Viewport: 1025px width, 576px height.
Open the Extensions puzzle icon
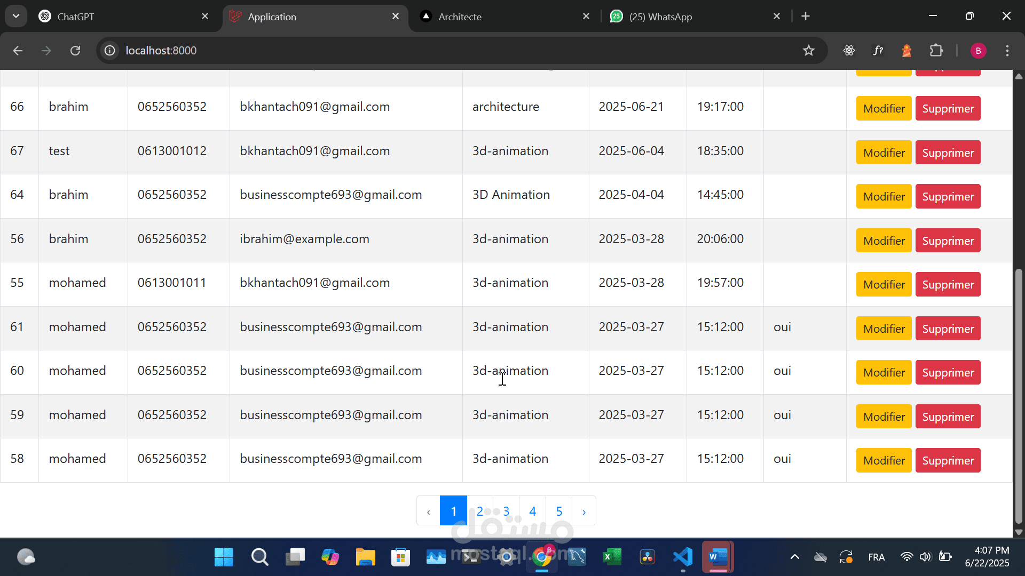point(936,50)
